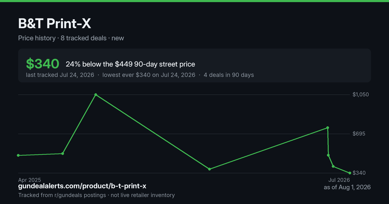Screen dimensions: 389x204
Task: Click the '4 deals in 90 days' text
Action: [x=229, y=75]
